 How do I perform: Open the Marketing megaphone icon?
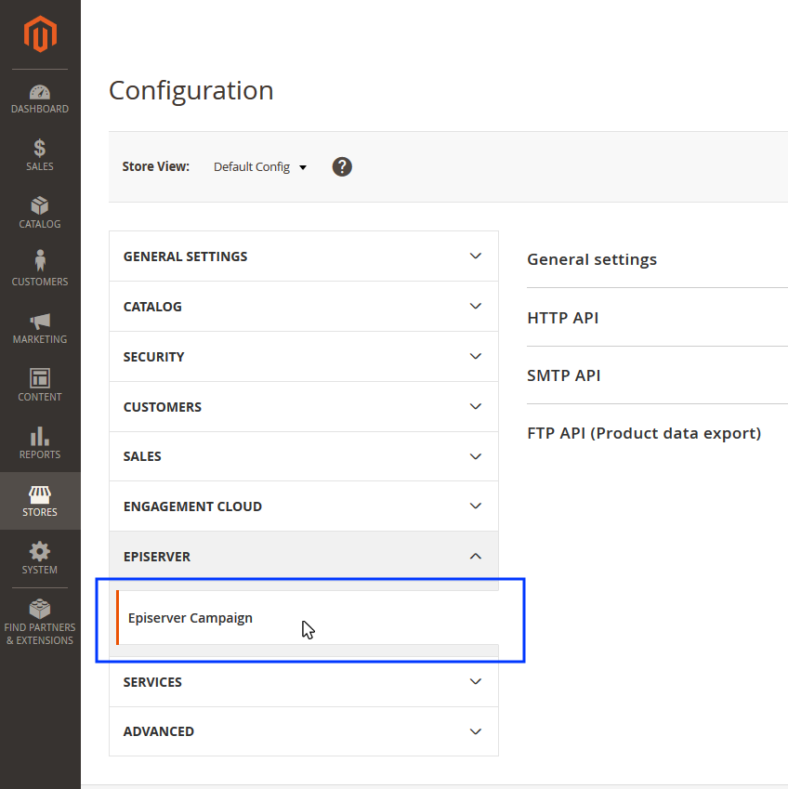point(40,328)
